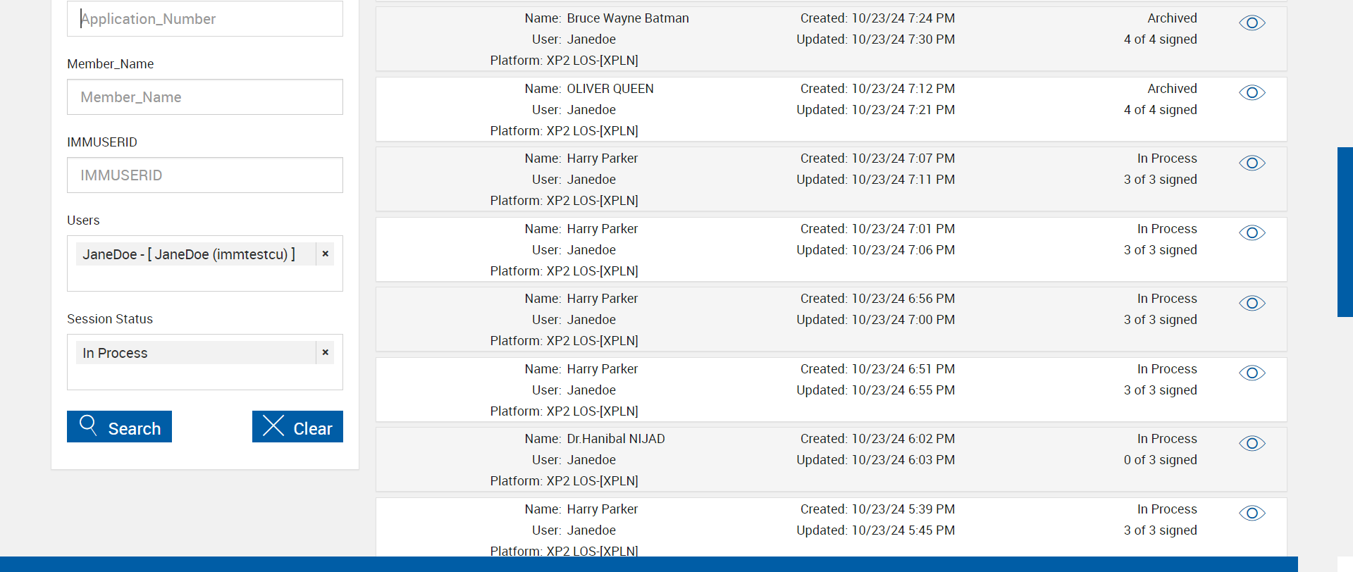This screenshot has width=1353, height=572.
Task: Focus the Application_Number input field
Action: 204,19
